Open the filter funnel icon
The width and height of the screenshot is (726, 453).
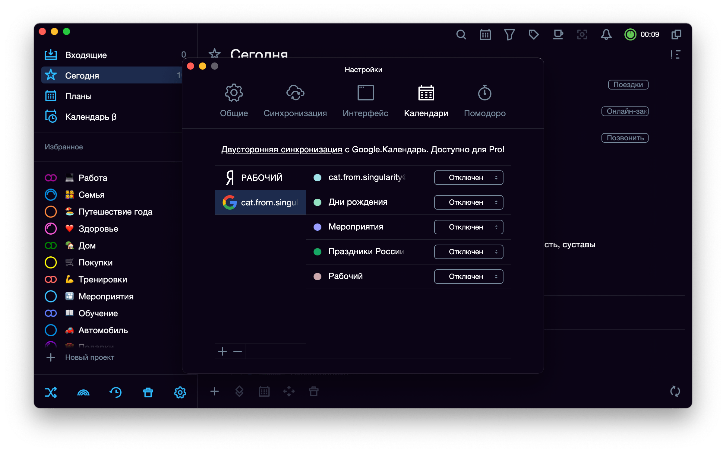point(509,35)
